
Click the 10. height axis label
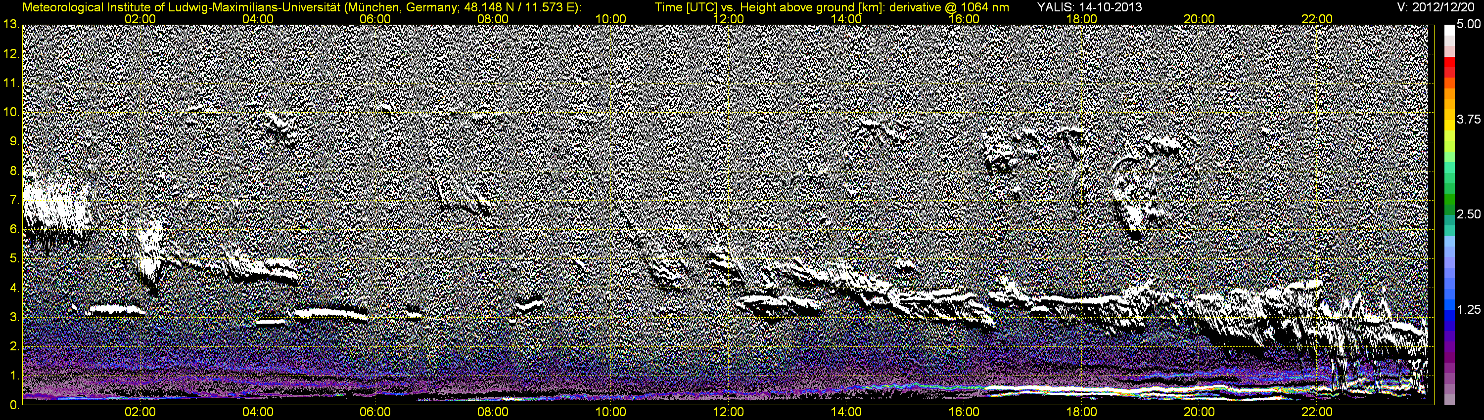pos(10,112)
